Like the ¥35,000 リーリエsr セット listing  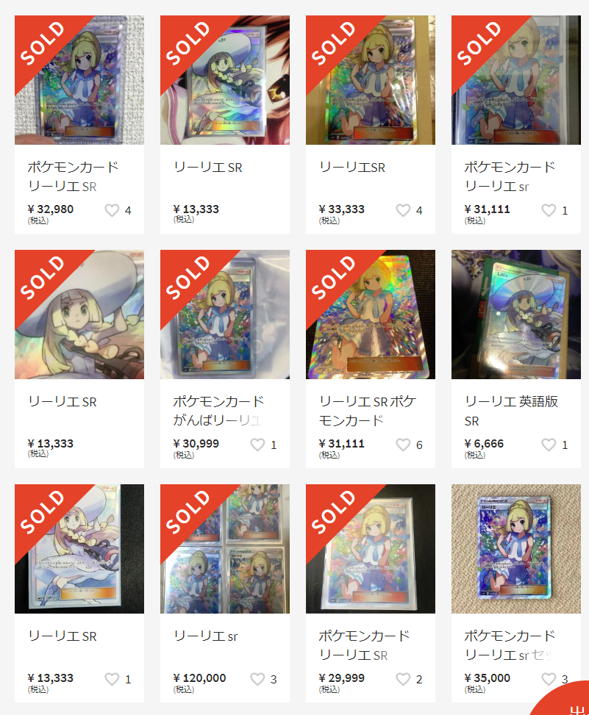pos(549,679)
